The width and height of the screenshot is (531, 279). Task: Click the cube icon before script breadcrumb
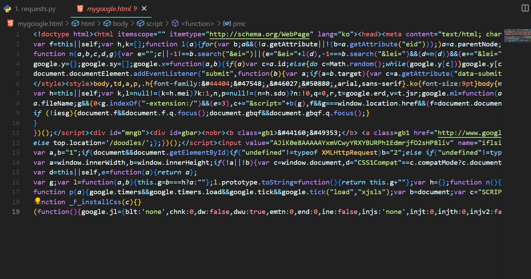point(140,23)
